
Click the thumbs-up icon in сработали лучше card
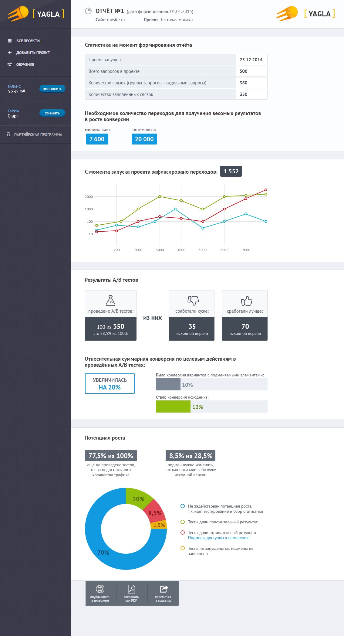(x=247, y=301)
